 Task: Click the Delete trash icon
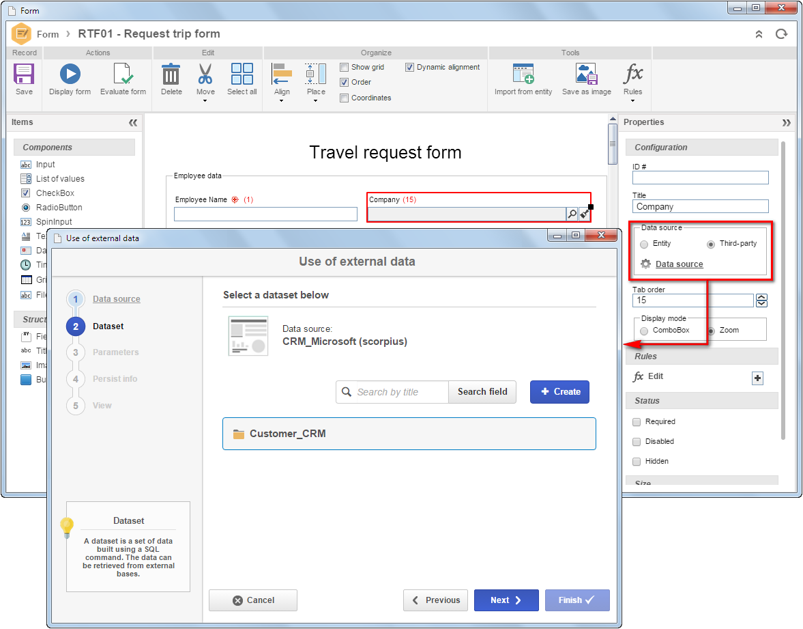coord(171,74)
